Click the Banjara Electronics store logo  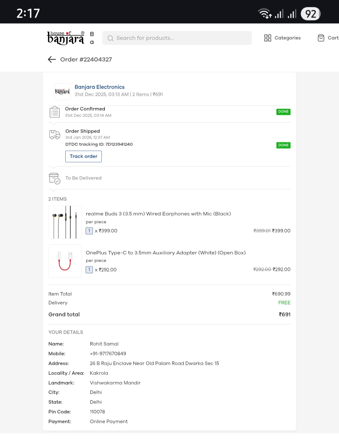click(x=62, y=91)
